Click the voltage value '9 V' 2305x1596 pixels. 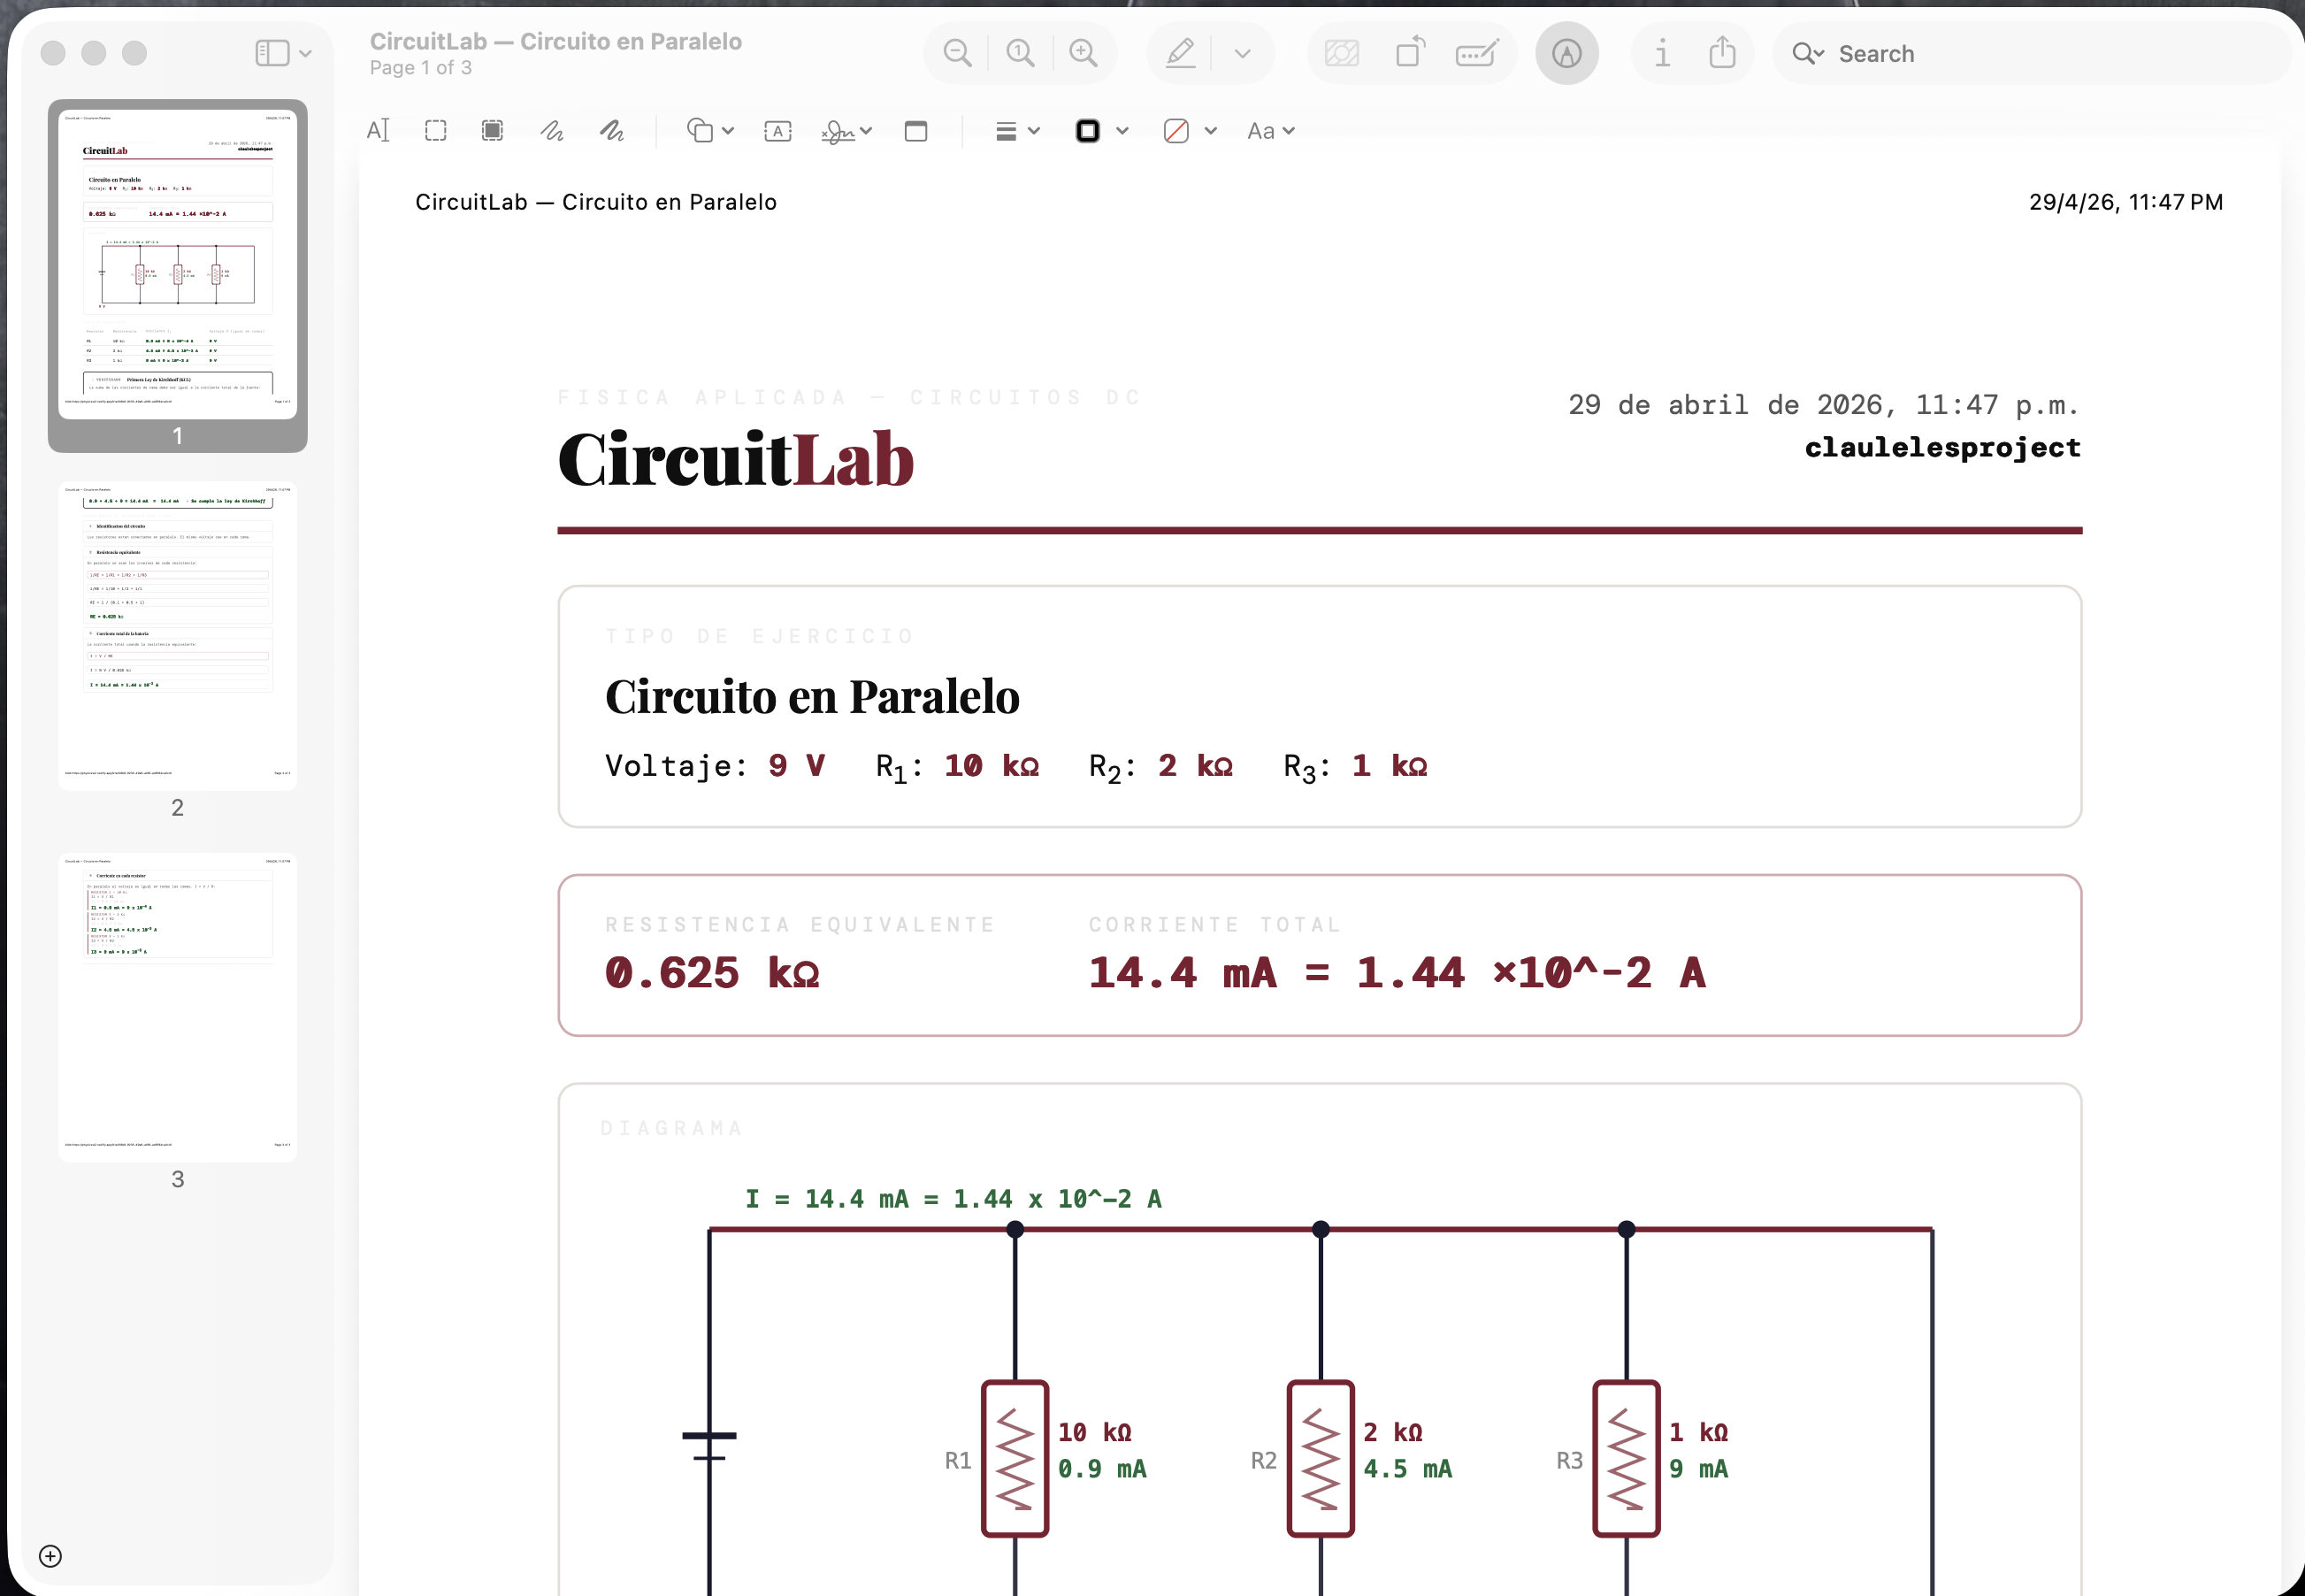(x=797, y=766)
